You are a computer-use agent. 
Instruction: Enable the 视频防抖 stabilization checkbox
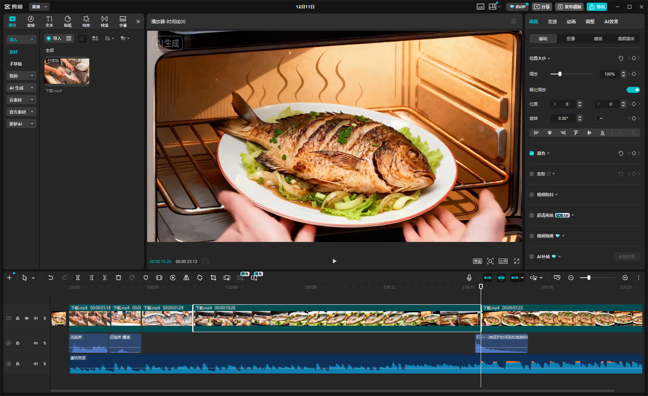click(x=532, y=195)
